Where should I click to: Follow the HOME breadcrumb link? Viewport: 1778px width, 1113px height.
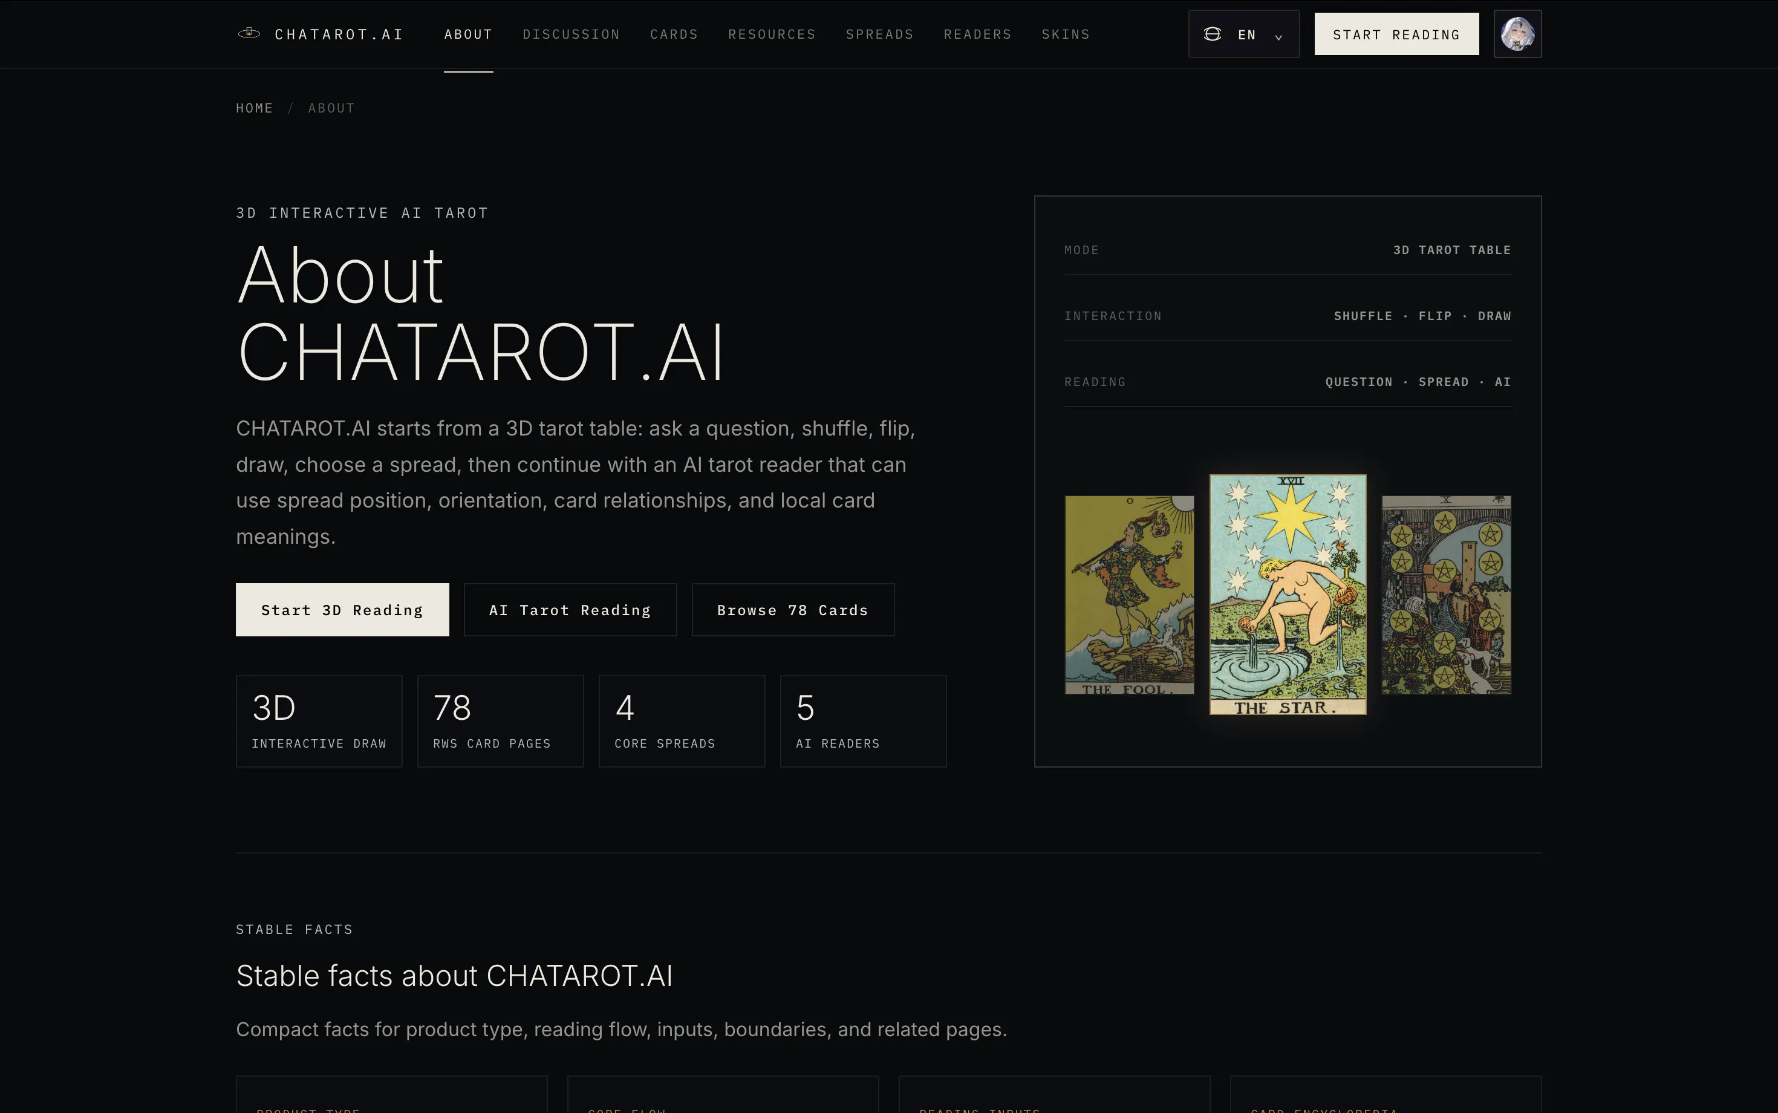pos(254,108)
